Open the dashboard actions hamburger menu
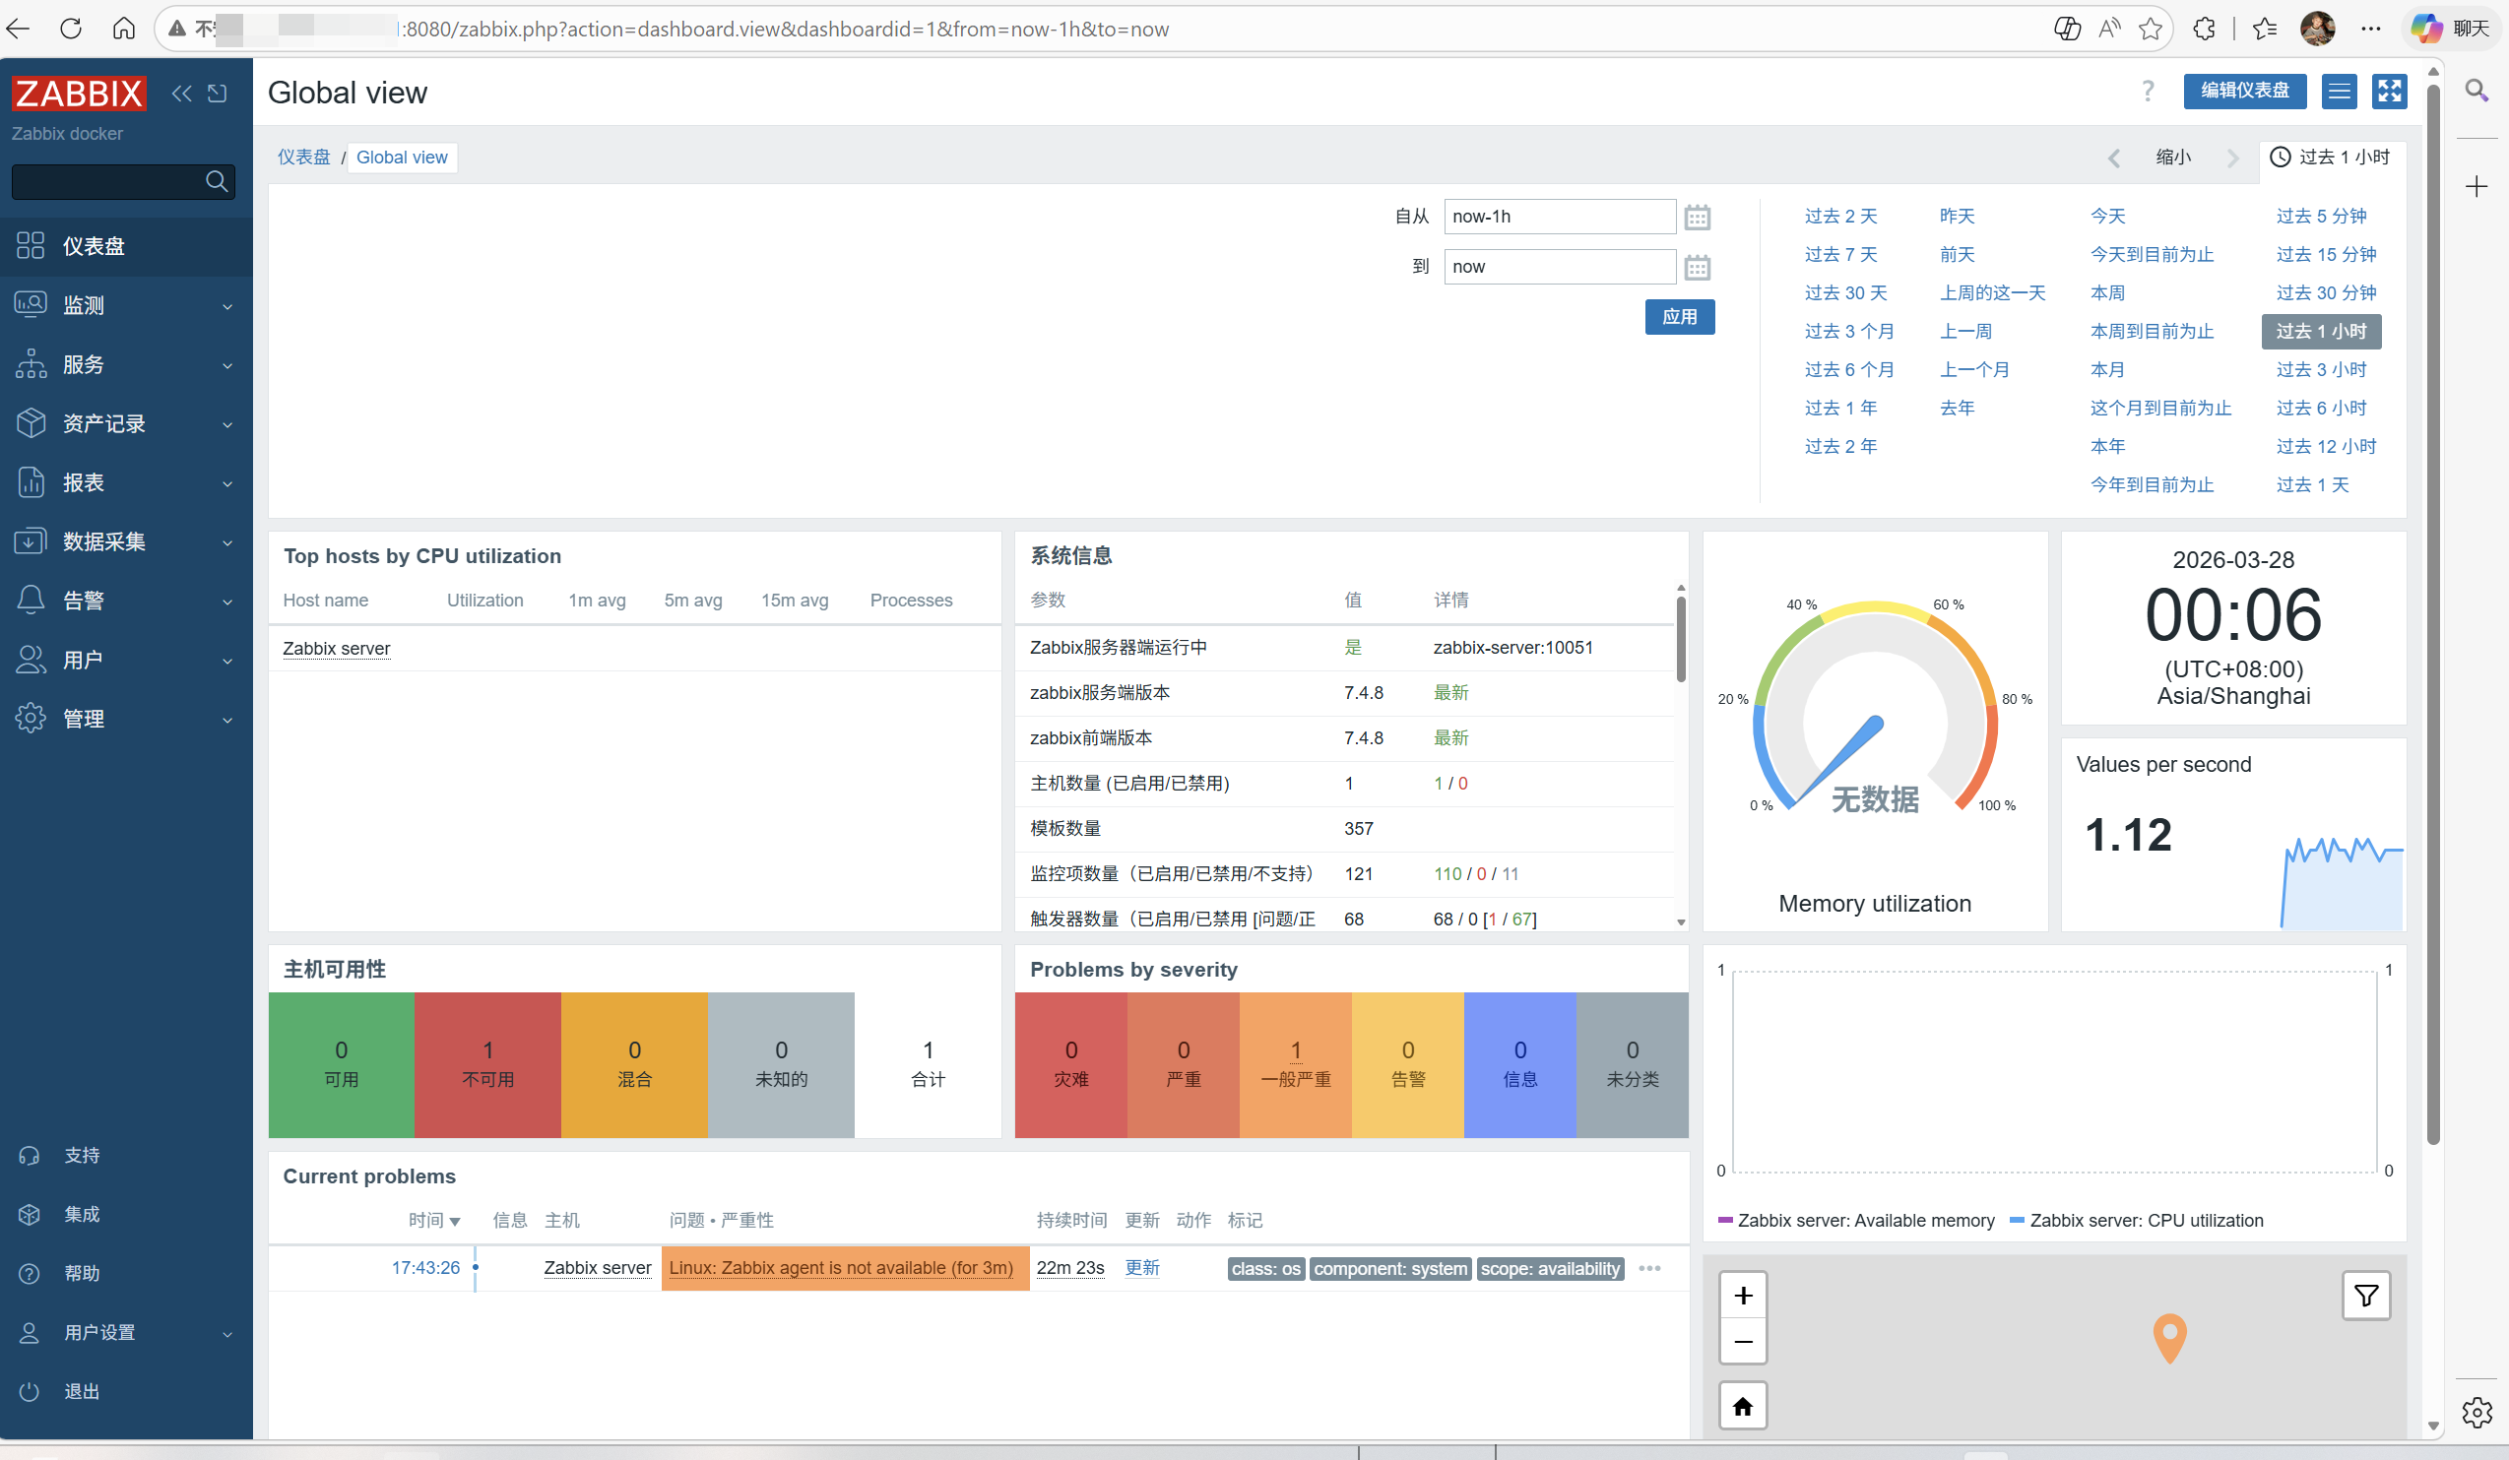 (x=2339, y=92)
